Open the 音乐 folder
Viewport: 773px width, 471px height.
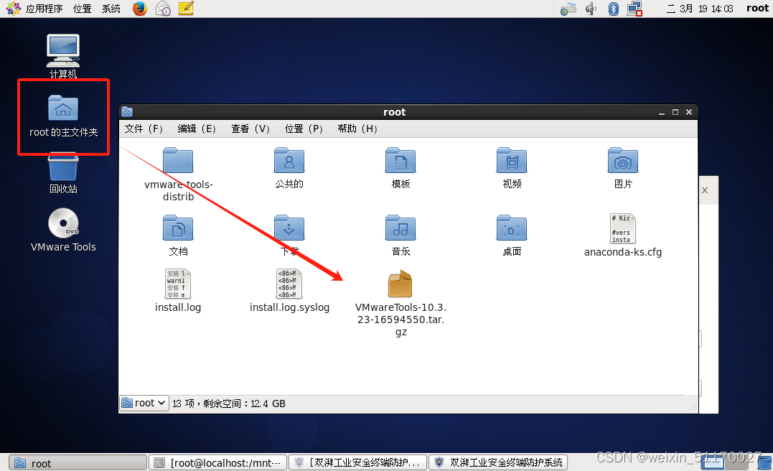pos(400,228)
